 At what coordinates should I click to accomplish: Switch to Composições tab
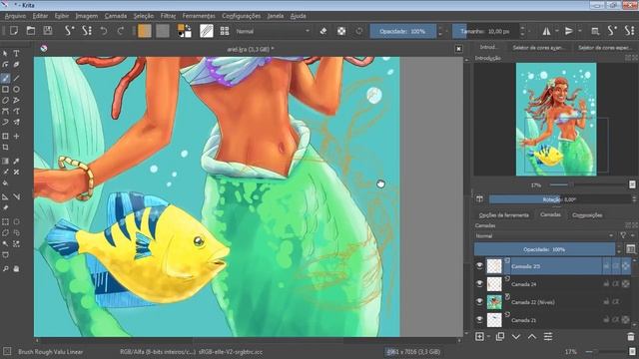(x=587, y=215)
